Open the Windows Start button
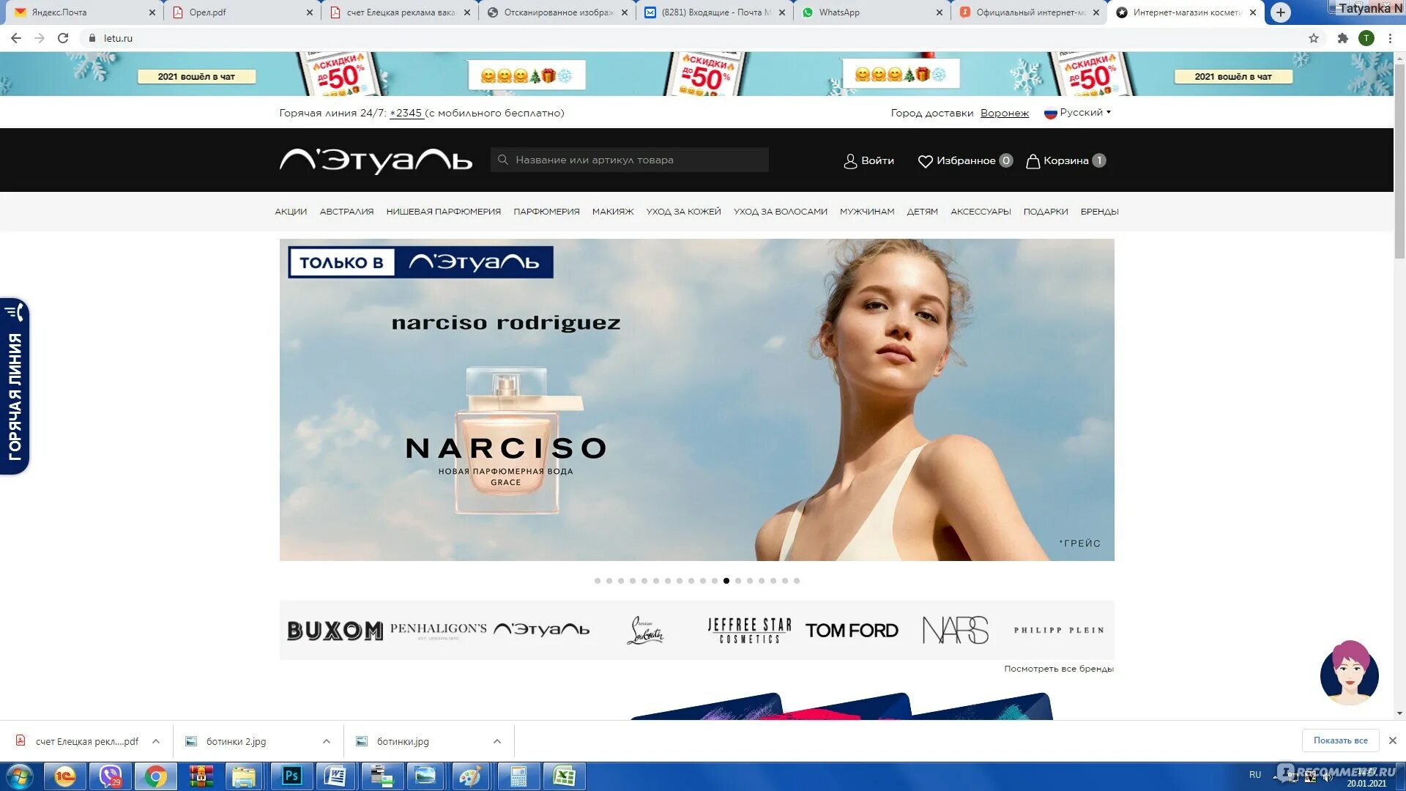 point(20,776)
